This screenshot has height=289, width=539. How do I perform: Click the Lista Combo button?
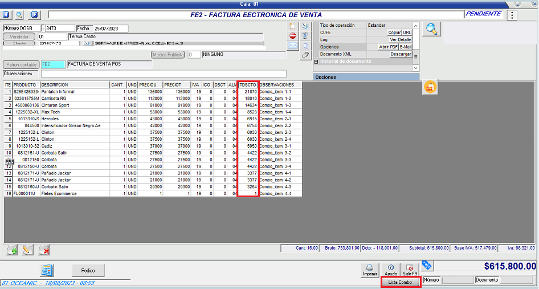click(x=400, y=282)
